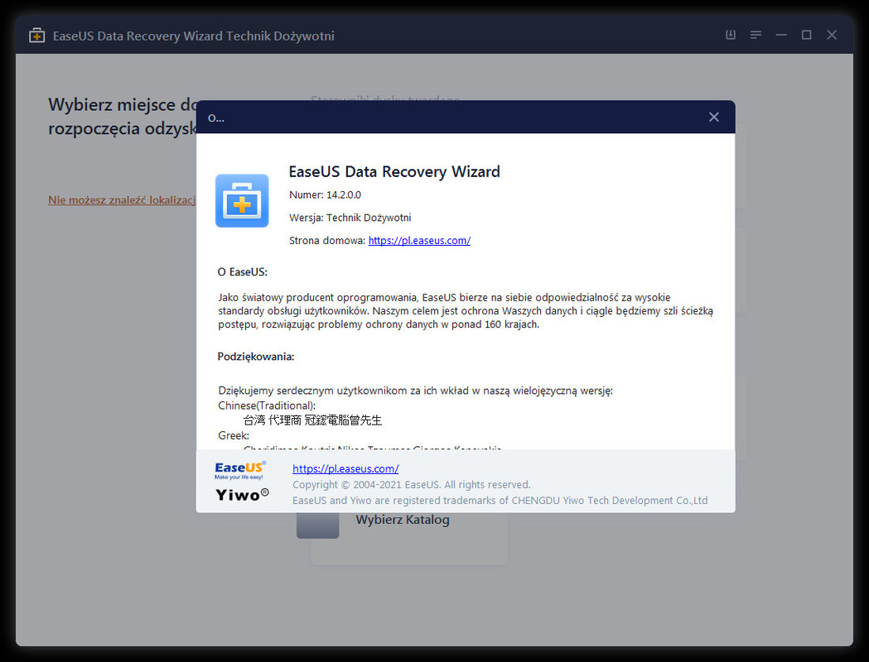Image resolution: width=869 pixels, height=662 pixels.
Task: Close the About (O...) dialog
Action: 714,117
